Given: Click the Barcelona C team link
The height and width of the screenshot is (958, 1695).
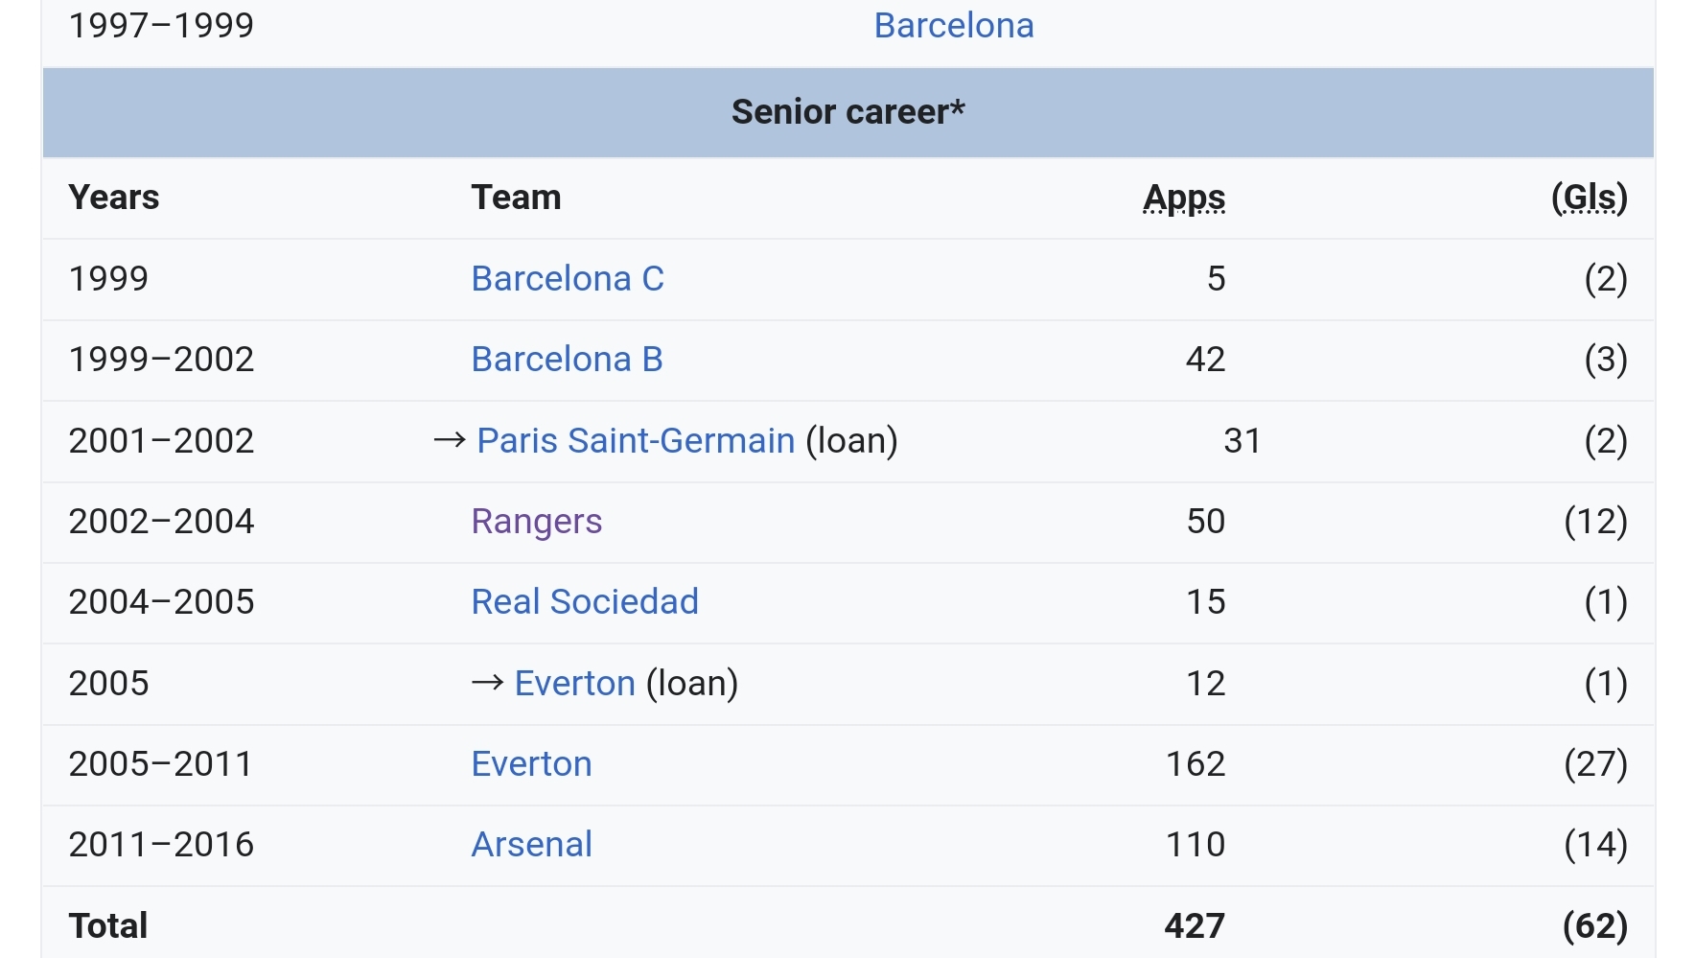Looking at the screenshot, I should [x=567, y=279].
